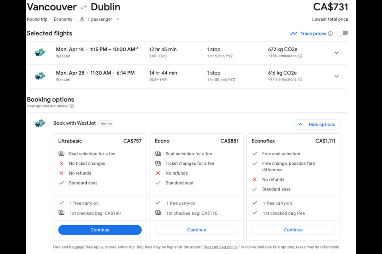This screenshot has height=254, width=382.
Task: Click the 672 kg CO2e emissions value
Action: (x=283, y=49)
